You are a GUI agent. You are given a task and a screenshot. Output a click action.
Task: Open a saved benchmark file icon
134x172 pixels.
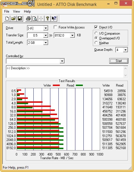pos(13,18)
